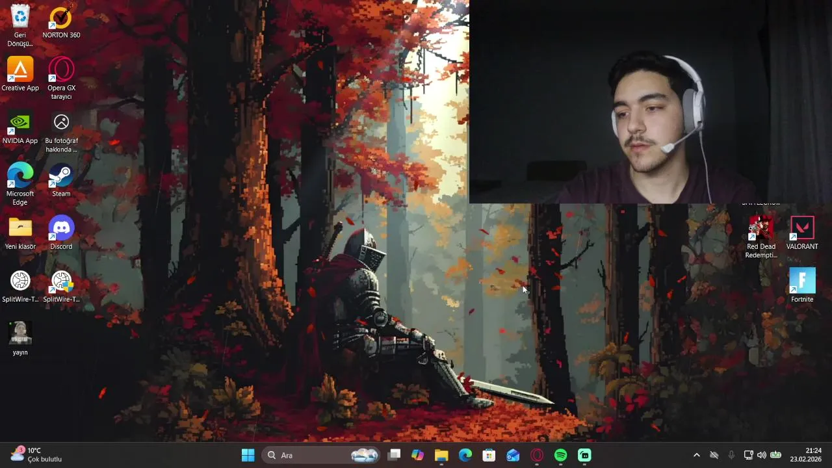Open Task View from the taskbar

pos(394,455)
